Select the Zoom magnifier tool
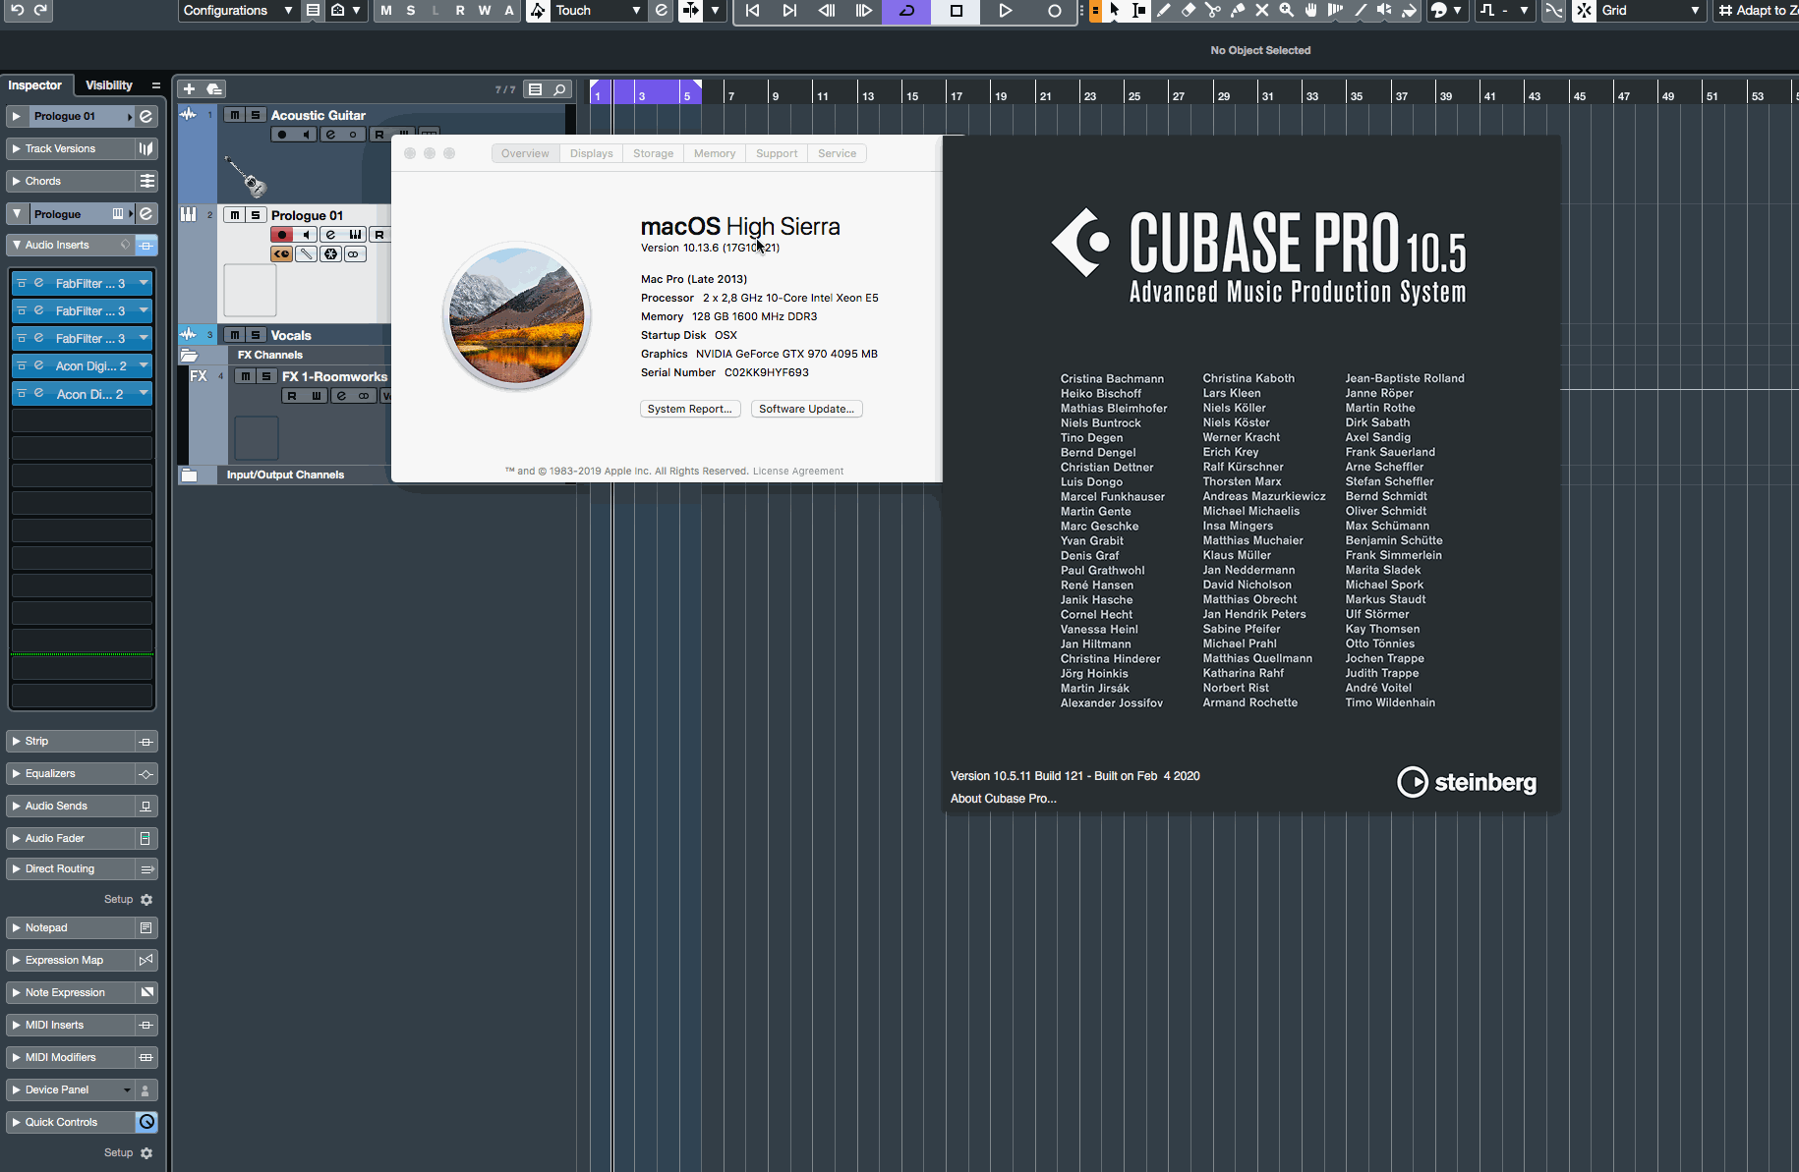This screenshot has height=1172, width=1799. coord(1286,10)
